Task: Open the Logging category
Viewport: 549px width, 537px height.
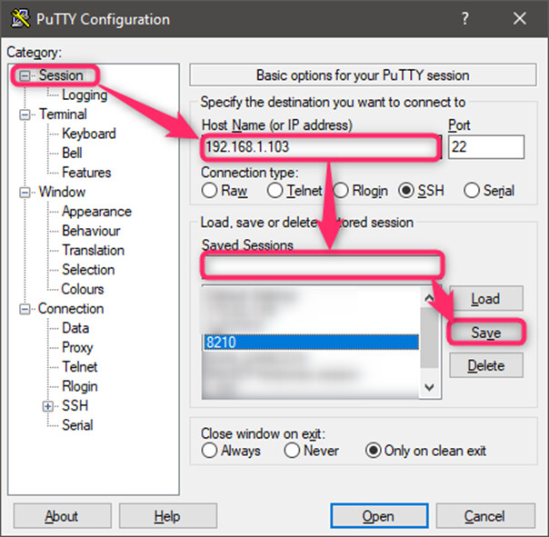Action: (x=85, y=94)
